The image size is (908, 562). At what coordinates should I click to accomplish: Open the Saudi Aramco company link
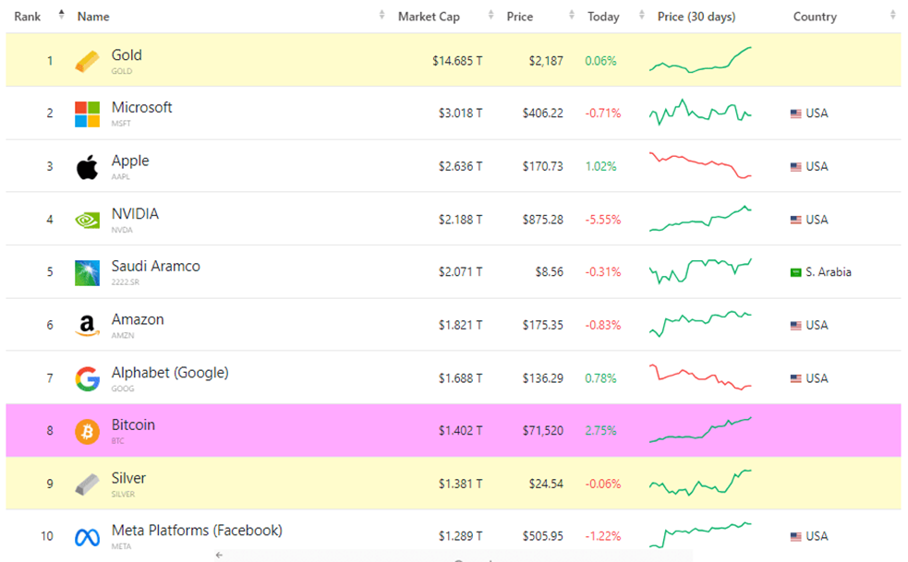pyautogui.click(x=156, y=267)
